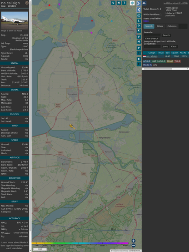Open the Columns tab
The image size is (189, 252).
point(172,26)
